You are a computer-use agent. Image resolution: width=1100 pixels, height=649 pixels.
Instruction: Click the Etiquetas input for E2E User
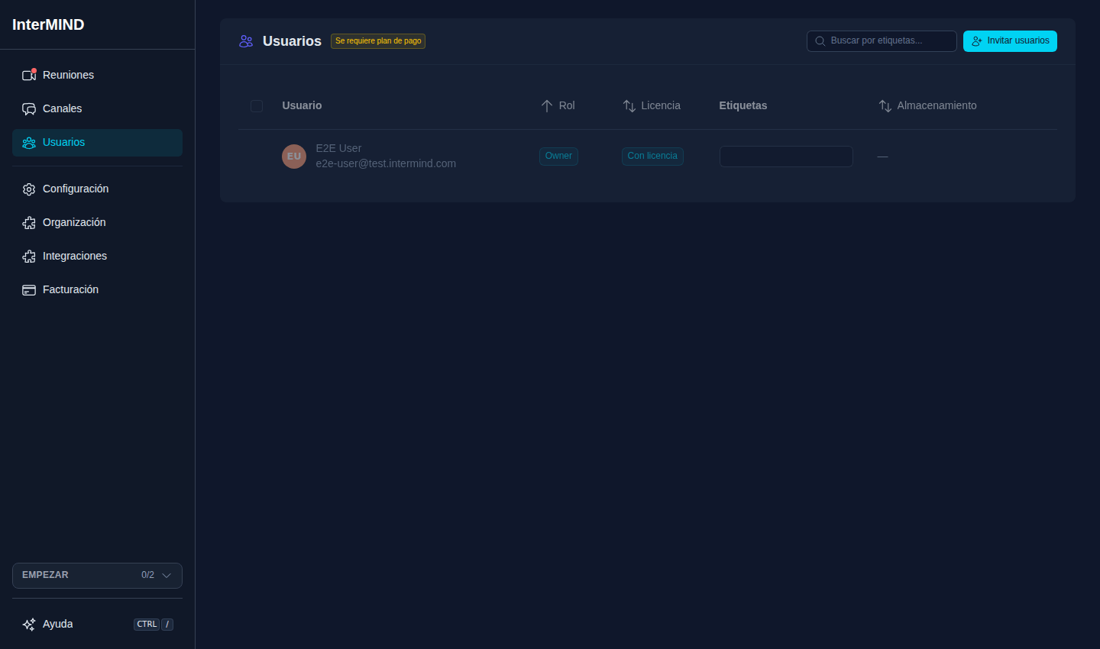click(786, 156)
